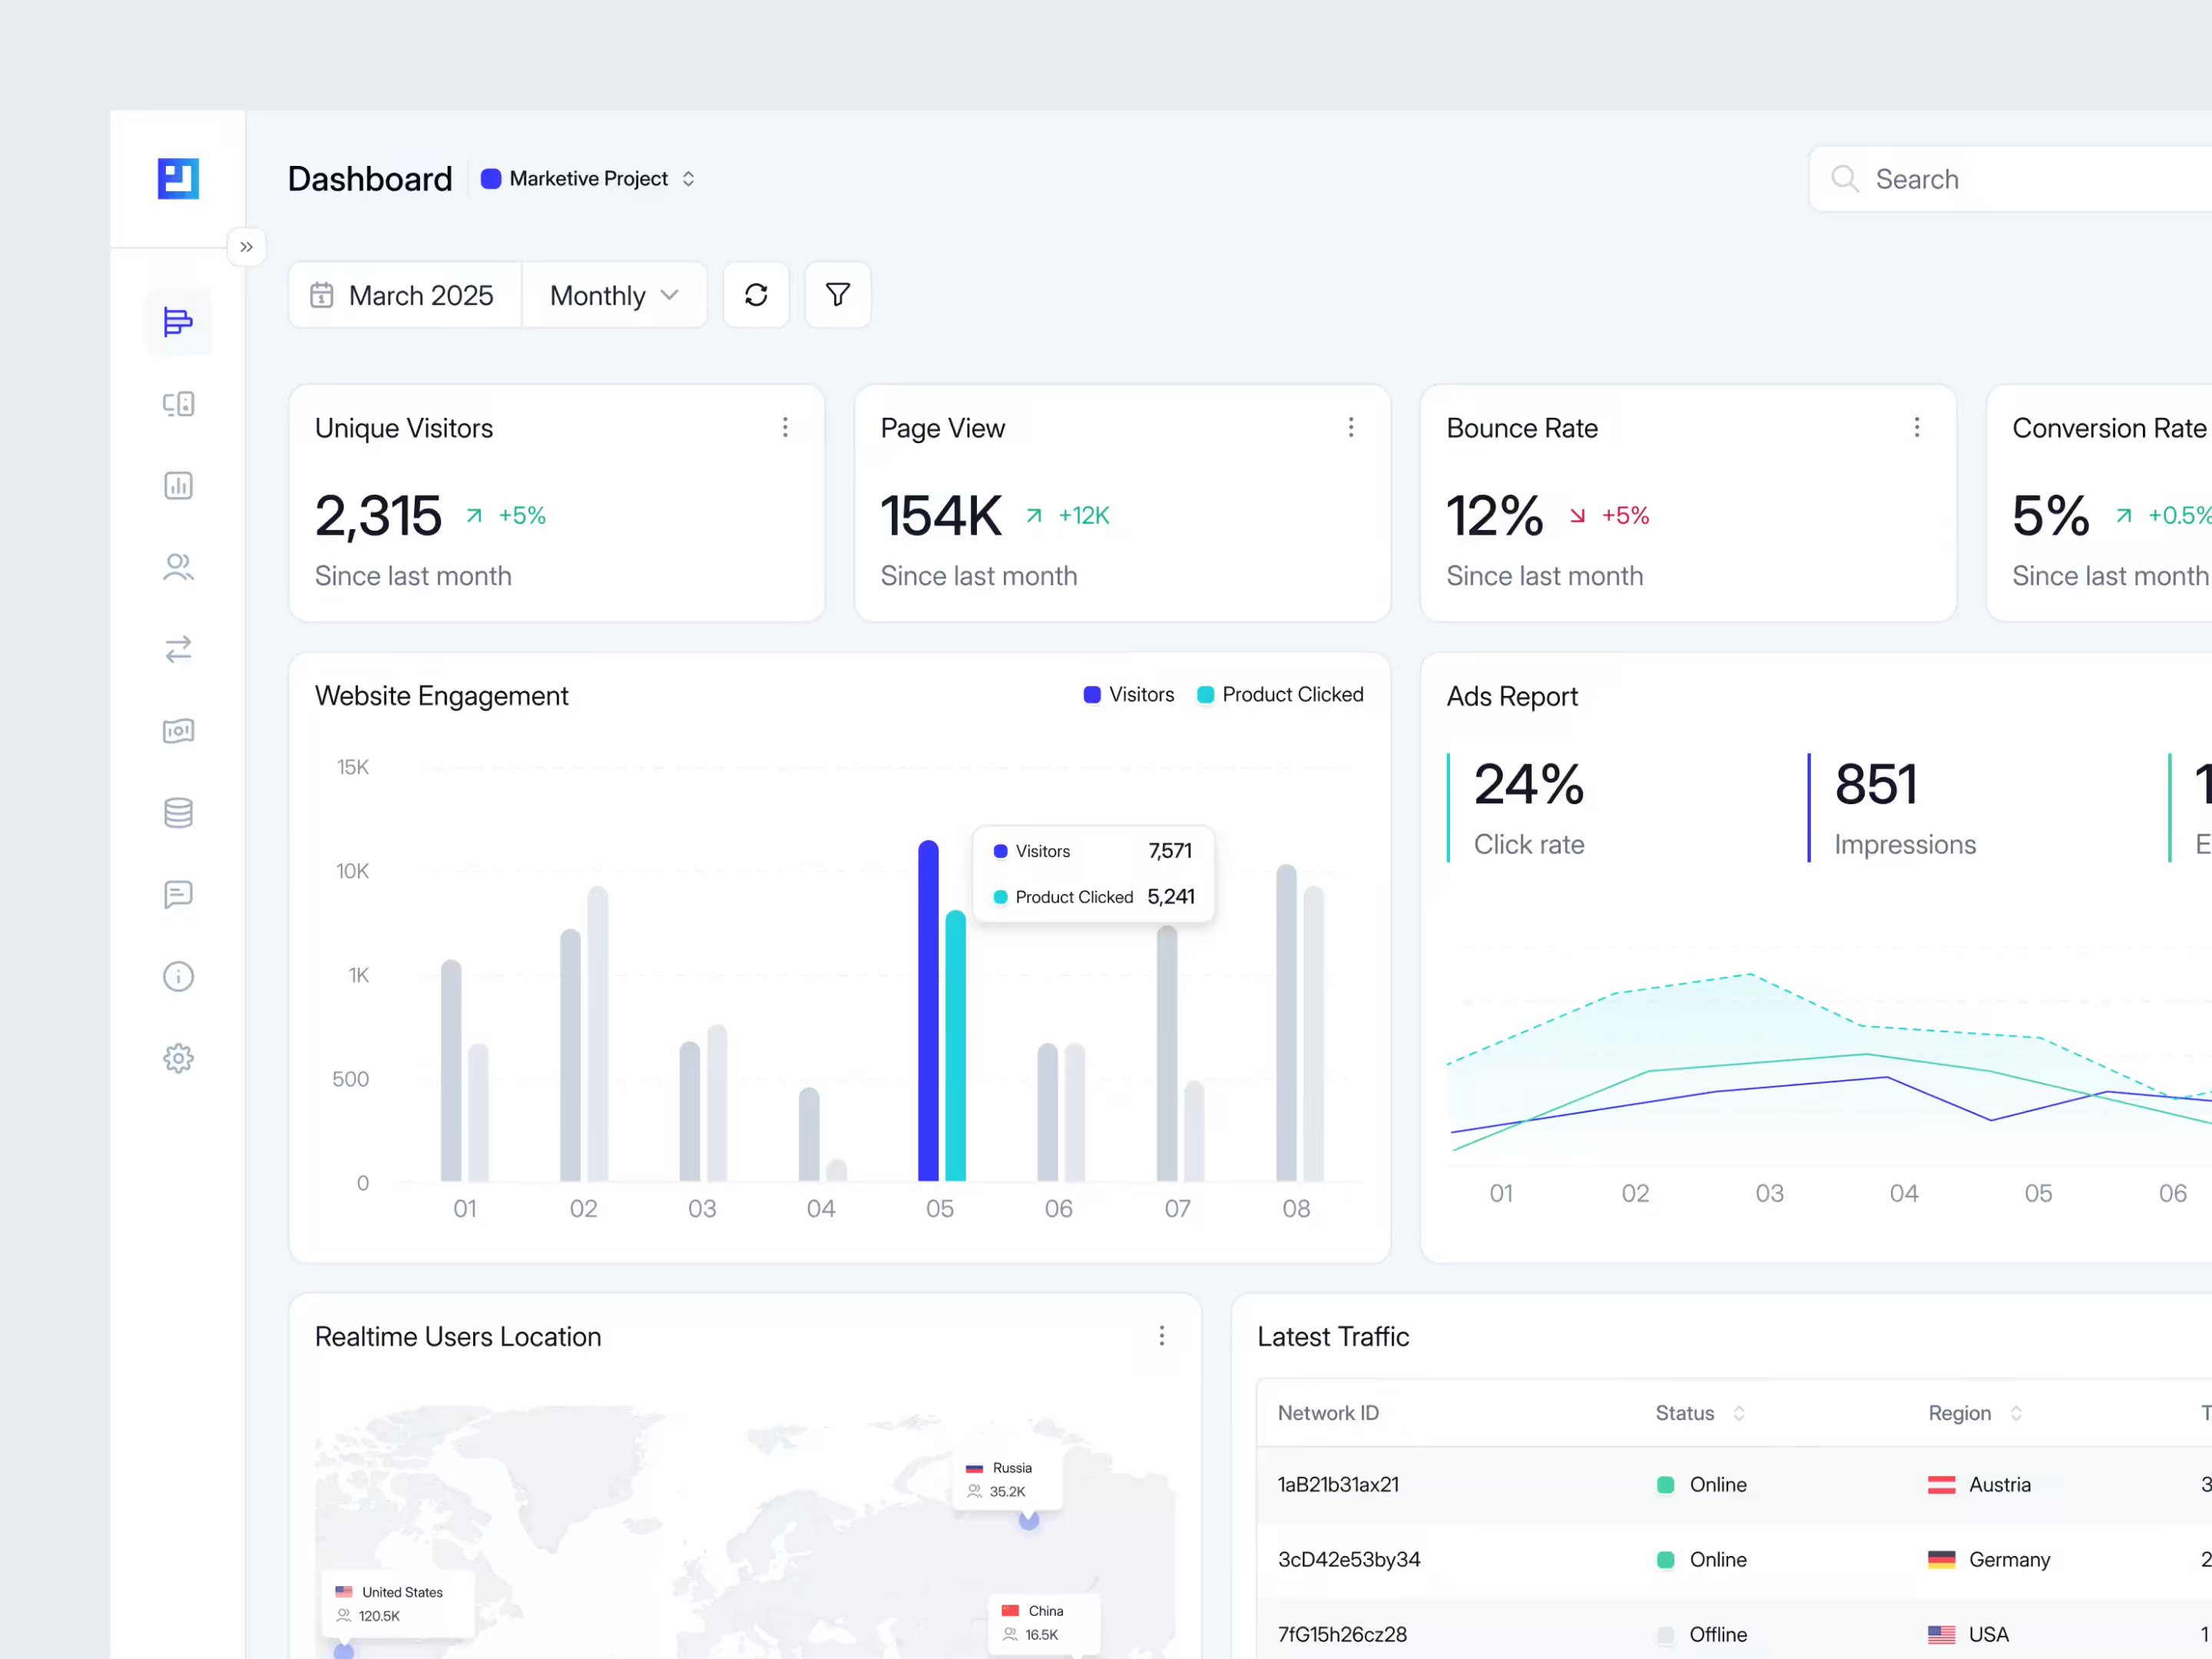Select the transfer arrows sidebar icon
2212x1659 pixels.
click(x=178, y=650)
